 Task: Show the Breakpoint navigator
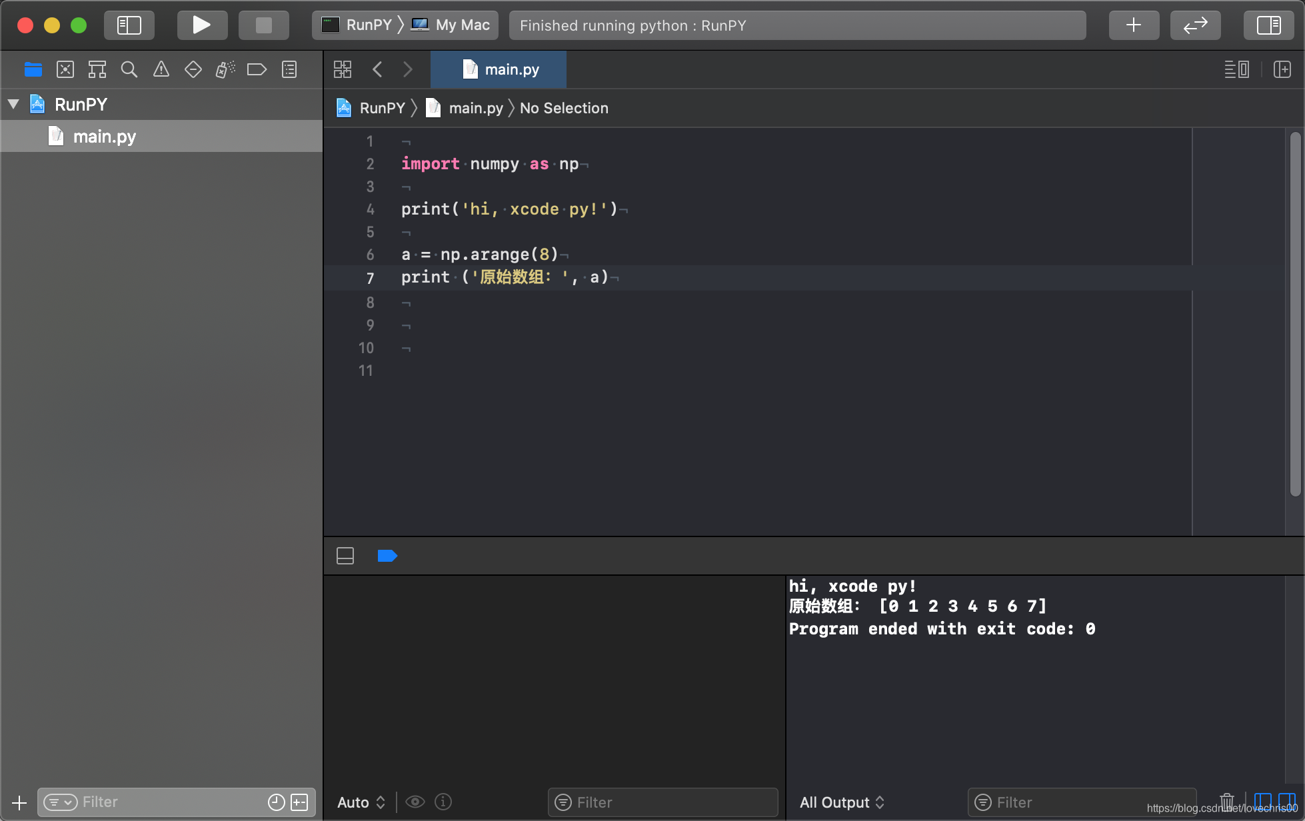pos(257,69)
